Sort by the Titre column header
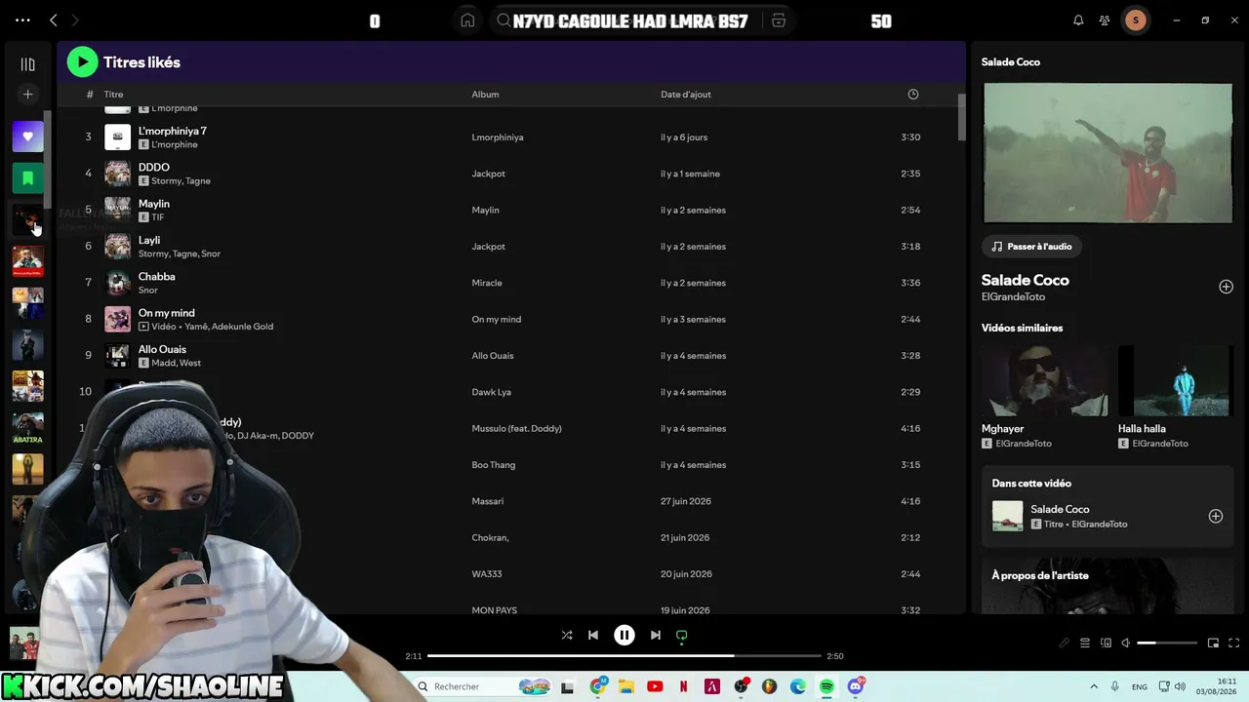This screenshot has width=1249, height=702. pyautogui.click(x=114, y=95)
